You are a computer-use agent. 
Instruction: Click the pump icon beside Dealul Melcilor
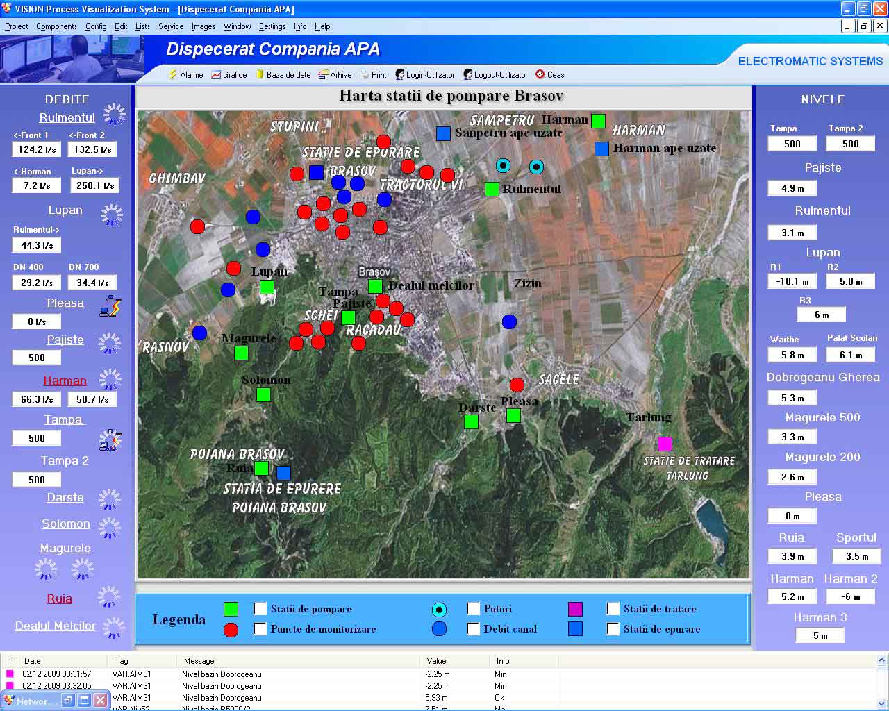tap(114, 628)
